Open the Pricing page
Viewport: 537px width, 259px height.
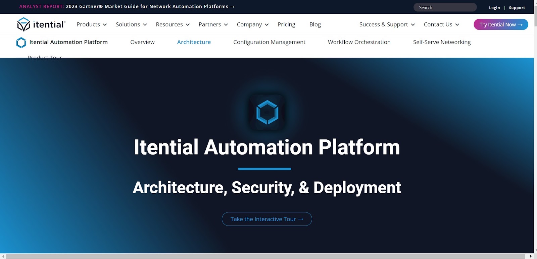tap(286, 24)
